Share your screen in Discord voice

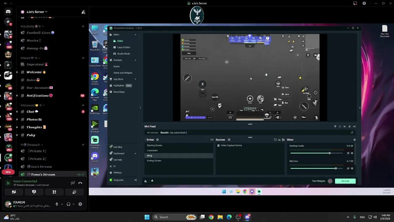[34, 192]
